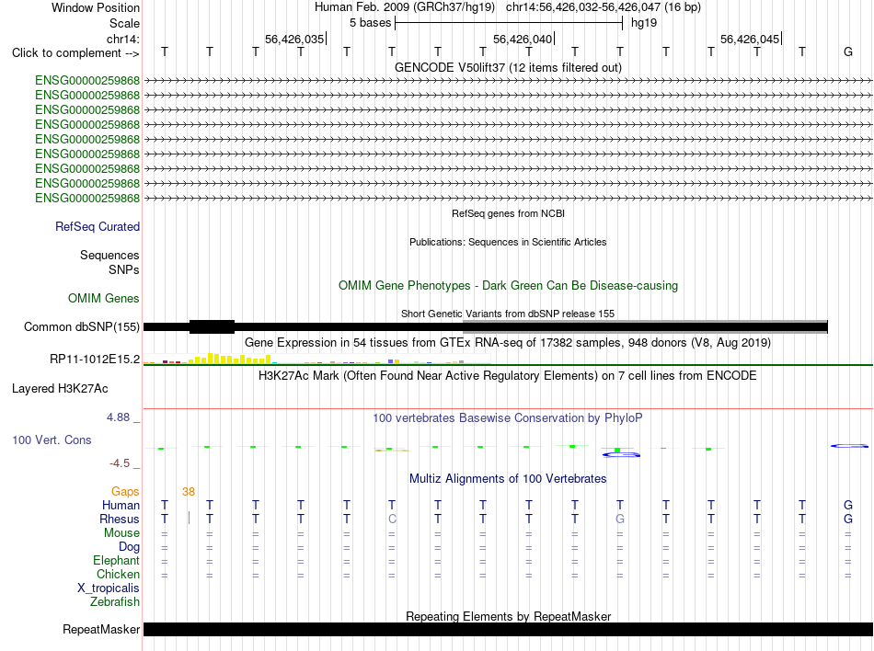Open the H3K27Ac Mark track title

click(x=508, y=376)
